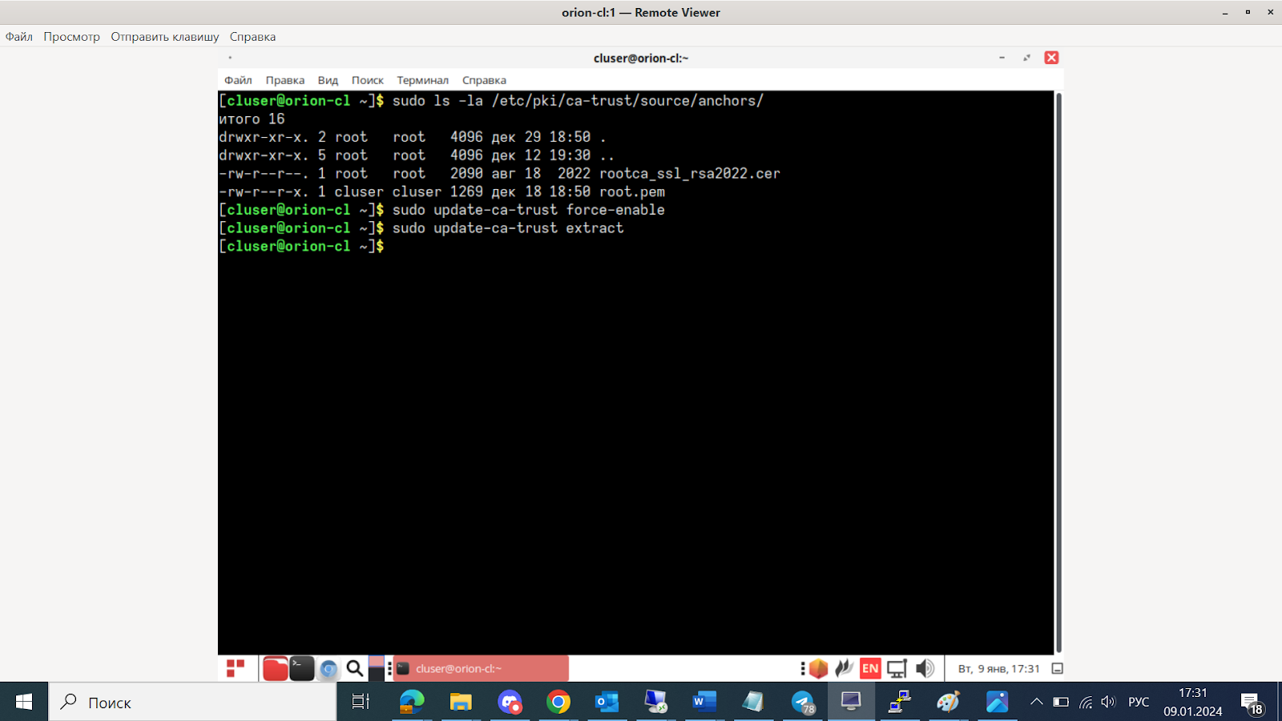Open Discord from the taskbar
The height and width of the screenshot is (721, 1282).
coord(510,702)
